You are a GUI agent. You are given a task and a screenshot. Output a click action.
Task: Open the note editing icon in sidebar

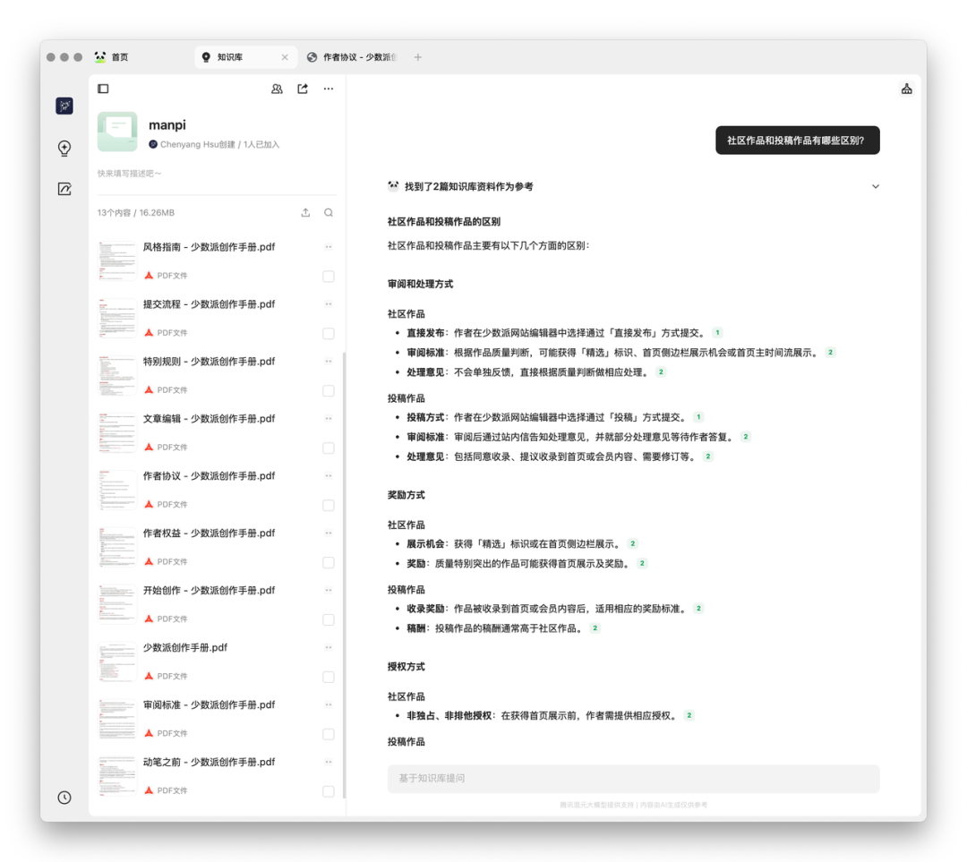[x=64, y=189]
